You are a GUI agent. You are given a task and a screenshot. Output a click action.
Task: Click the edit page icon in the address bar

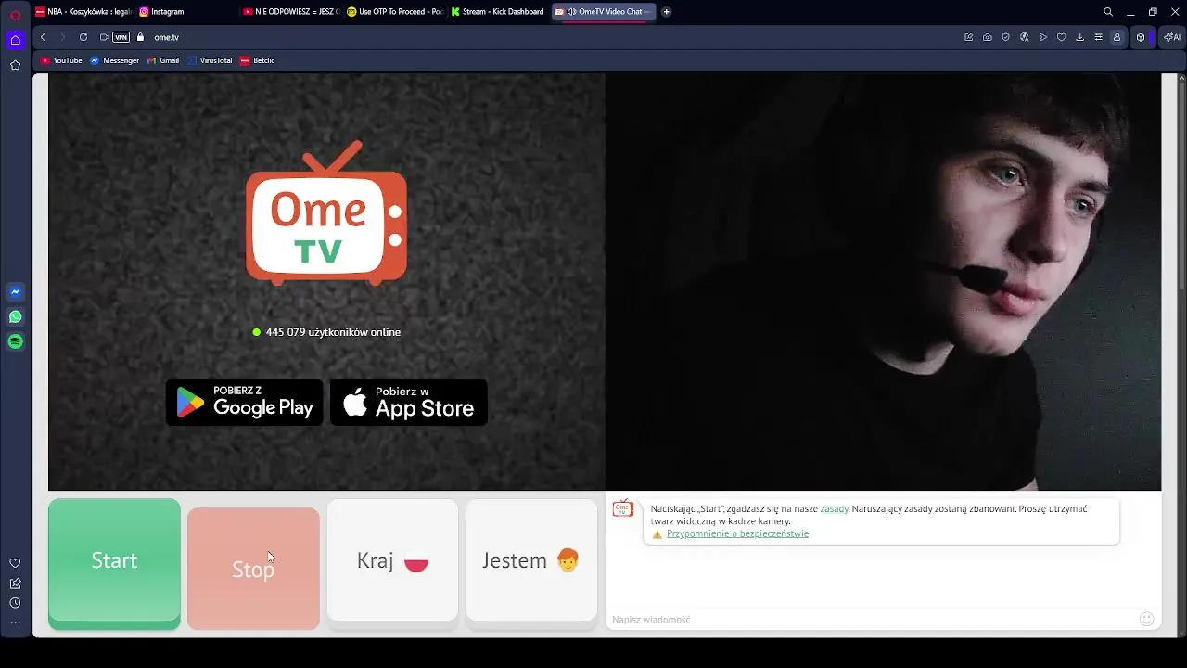click(x=969, y=37)
